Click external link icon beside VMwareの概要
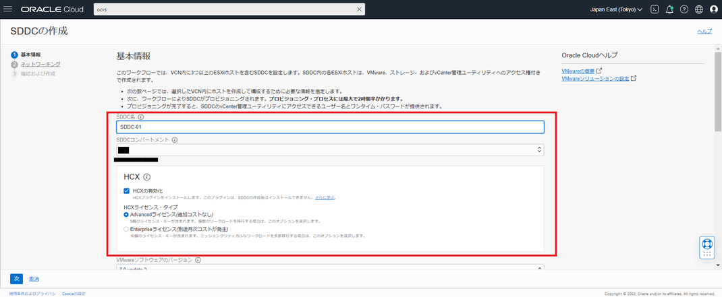Screen dimensions: 722x297 [x=599, y=71]
